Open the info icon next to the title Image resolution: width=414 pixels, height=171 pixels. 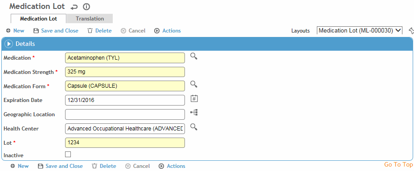tap(86, 7)
